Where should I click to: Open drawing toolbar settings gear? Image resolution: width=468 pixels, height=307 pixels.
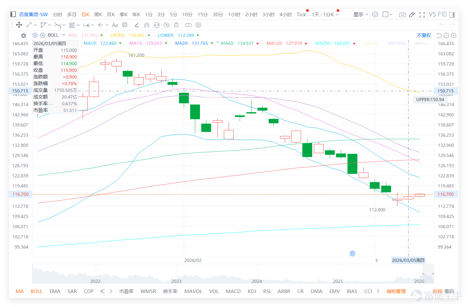(x=198, y=25)
